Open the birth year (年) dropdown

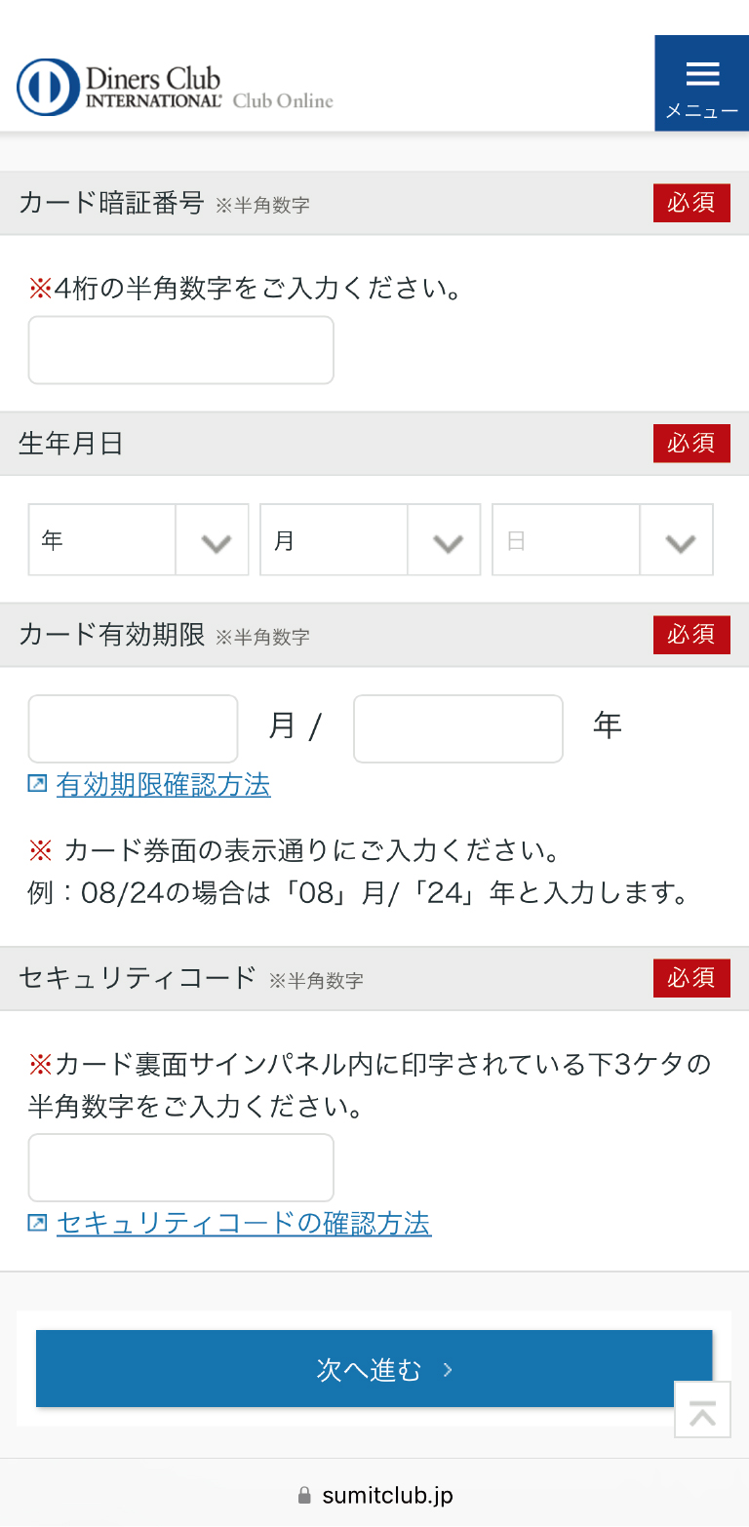click(138, 539)
